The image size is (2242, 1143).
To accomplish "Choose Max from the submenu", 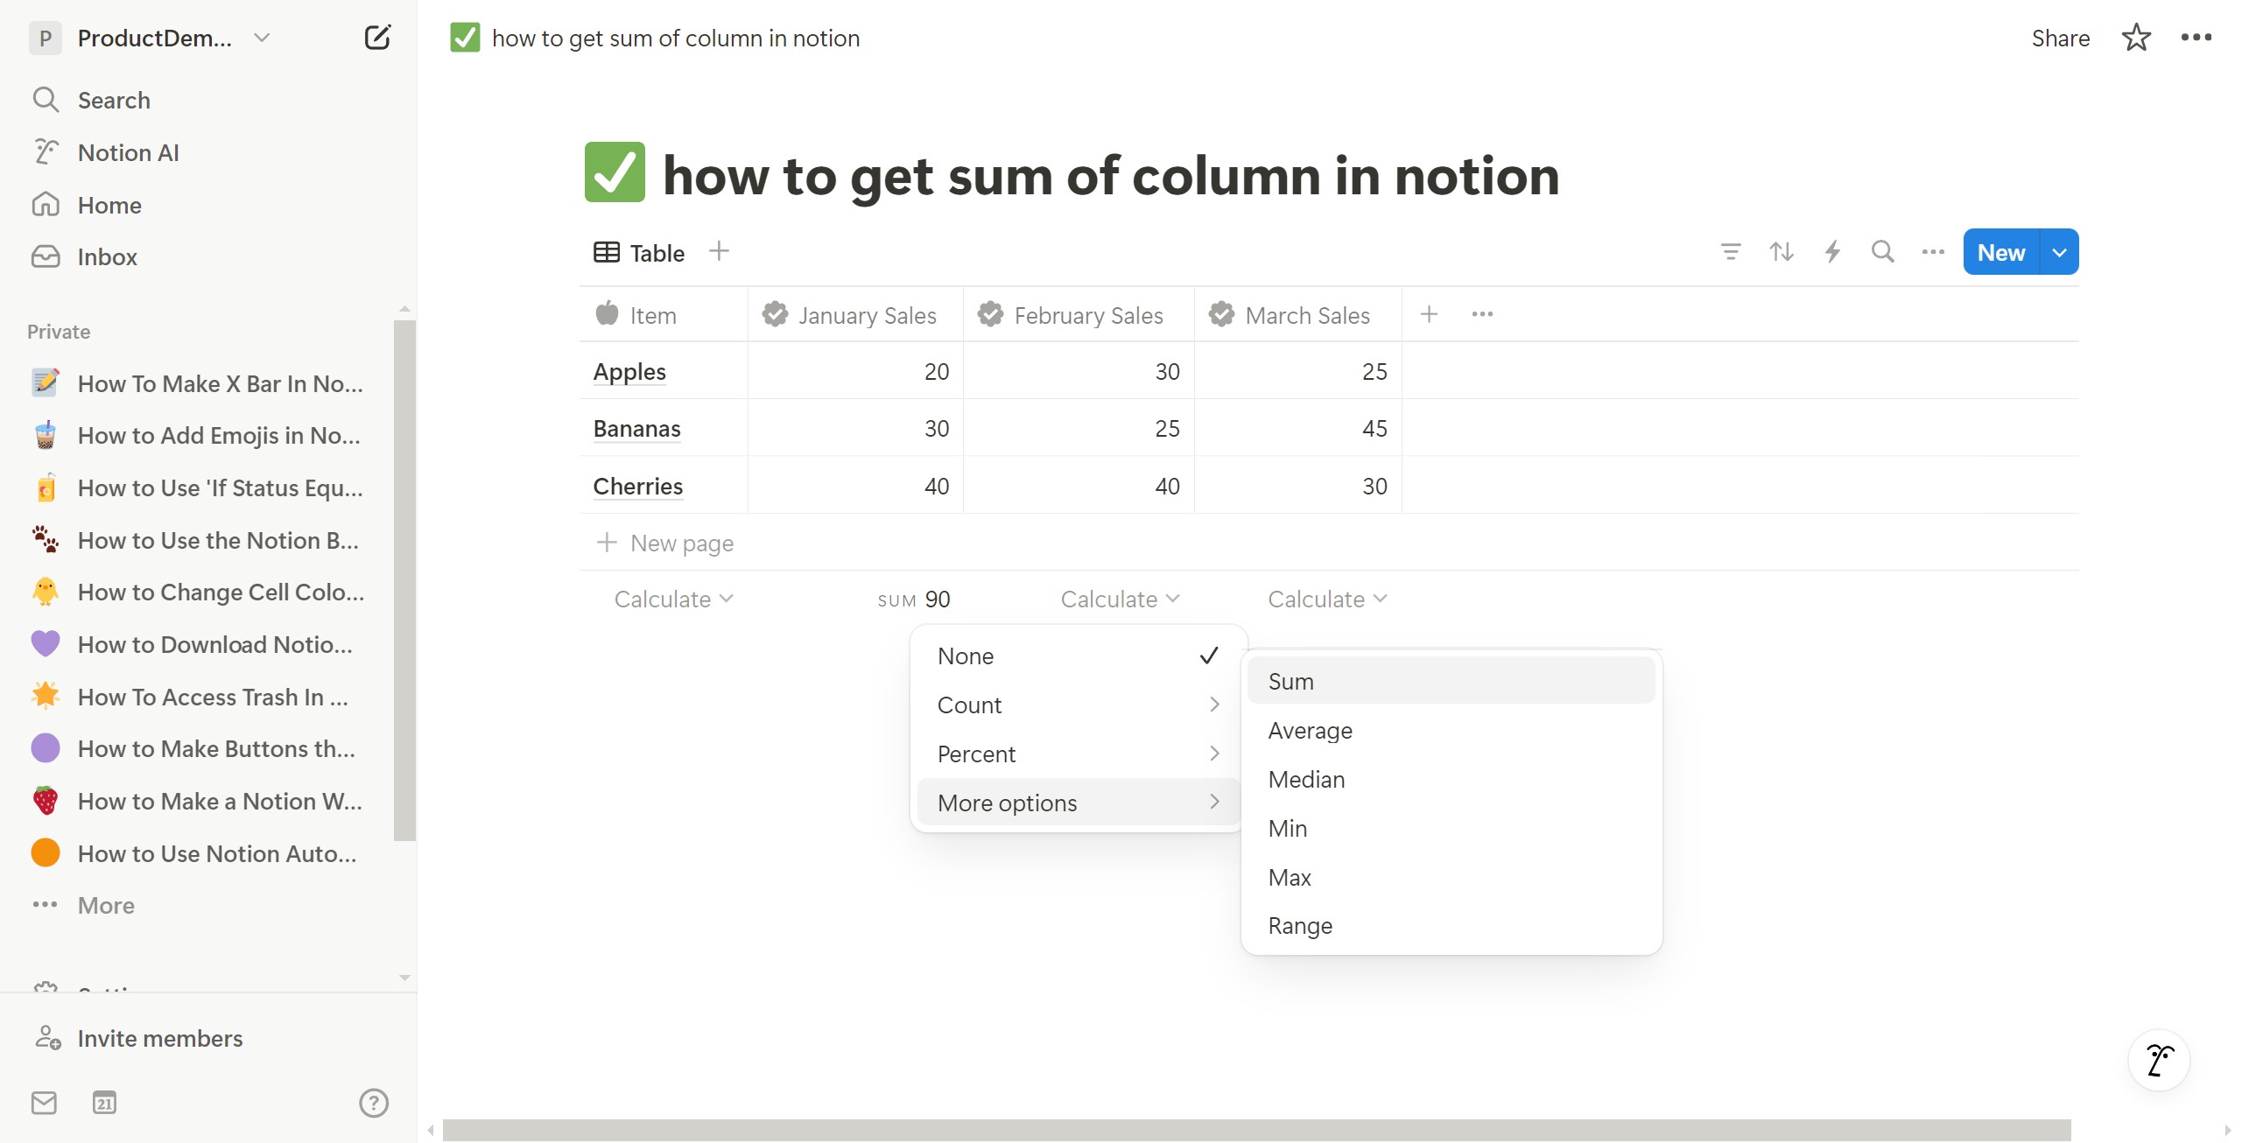I will pos(1451,877).
